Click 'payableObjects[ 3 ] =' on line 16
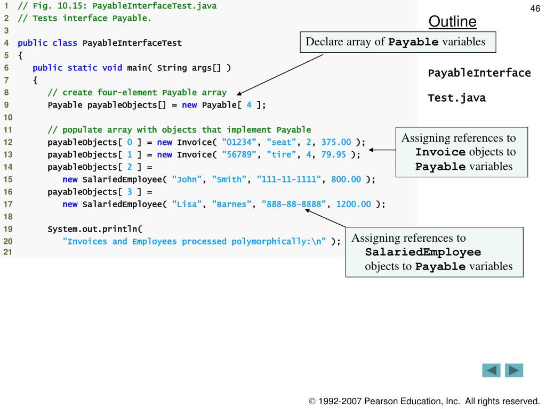 100,192
